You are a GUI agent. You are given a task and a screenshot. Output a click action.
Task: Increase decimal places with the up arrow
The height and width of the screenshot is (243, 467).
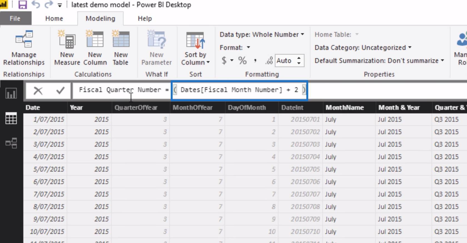coord(299,58)
